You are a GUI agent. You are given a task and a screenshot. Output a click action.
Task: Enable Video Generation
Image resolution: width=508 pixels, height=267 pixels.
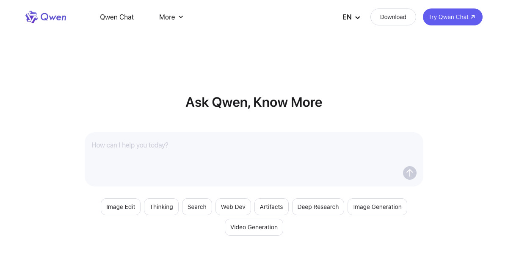pyautogui.click(x=254, y=227)
